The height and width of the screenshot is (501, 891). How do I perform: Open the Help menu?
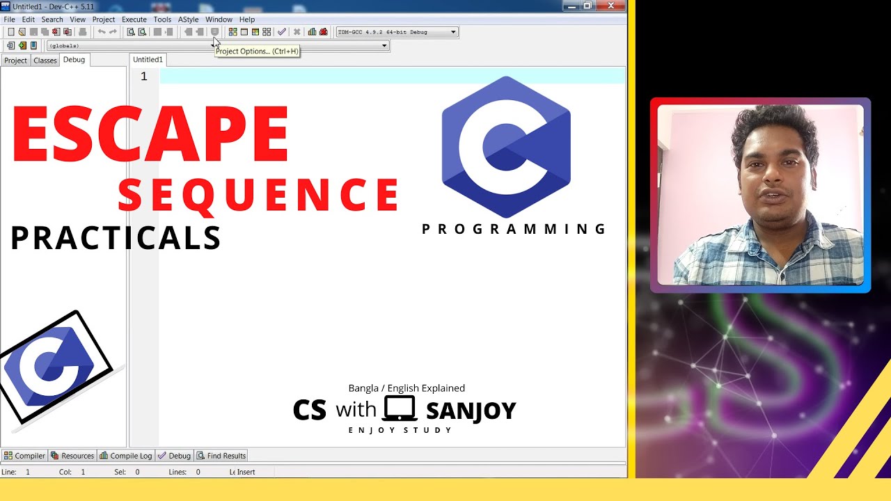pyautogui.click(x=247, y=19)
